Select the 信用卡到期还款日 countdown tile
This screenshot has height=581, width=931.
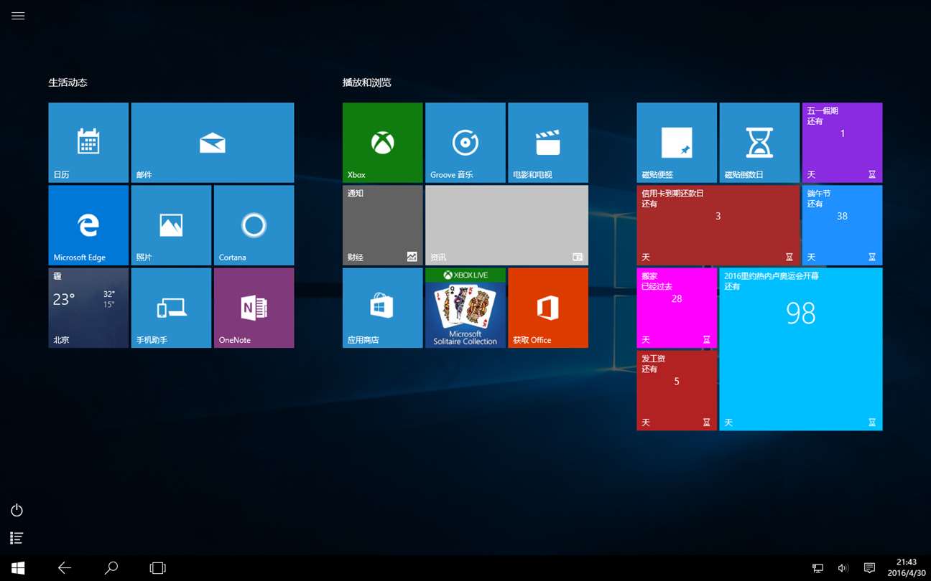(718, 225)
